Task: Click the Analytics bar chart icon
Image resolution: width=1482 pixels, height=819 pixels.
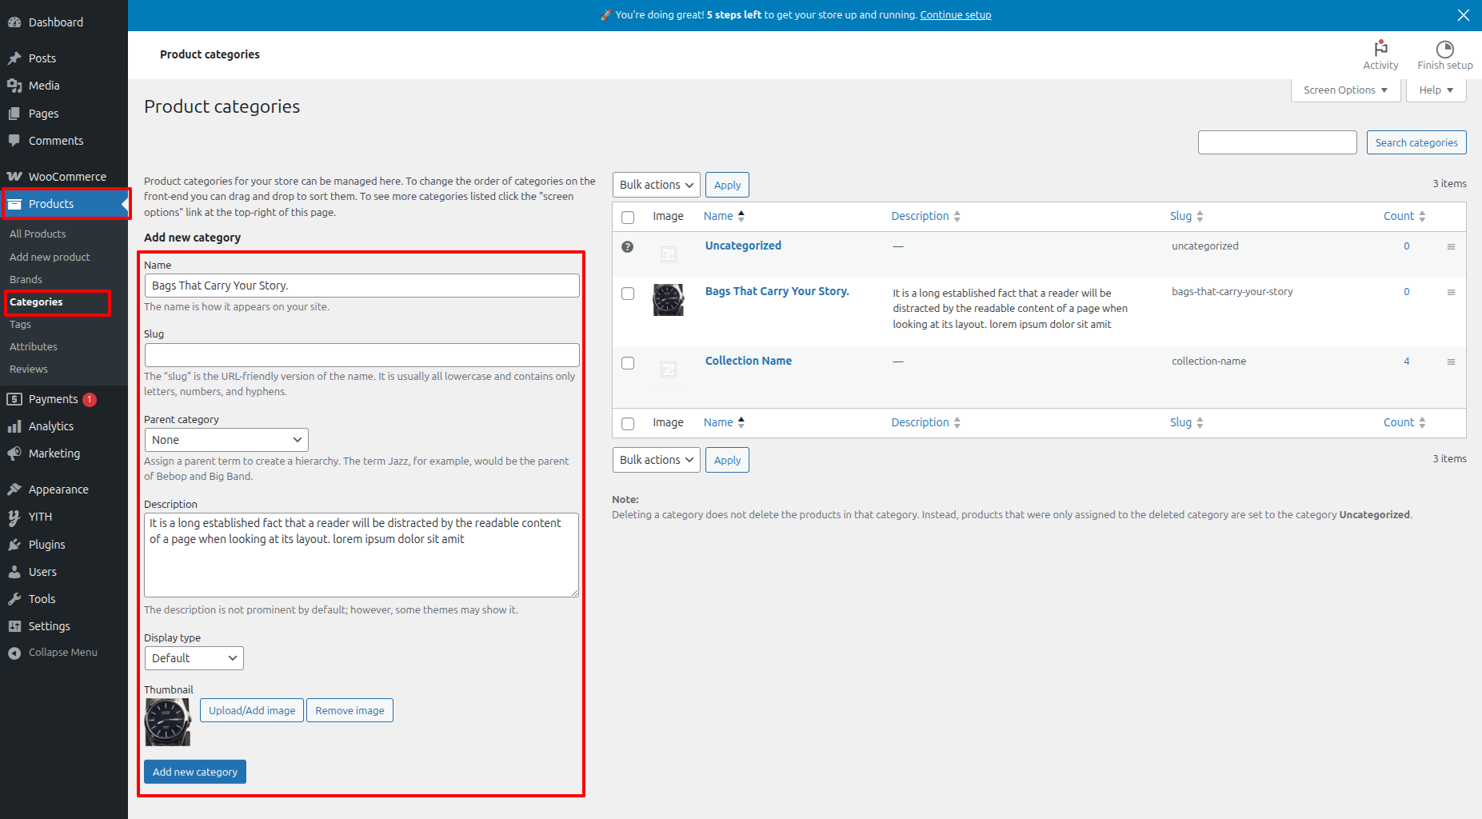Action: pyautogui.click(x=14, y=426)
